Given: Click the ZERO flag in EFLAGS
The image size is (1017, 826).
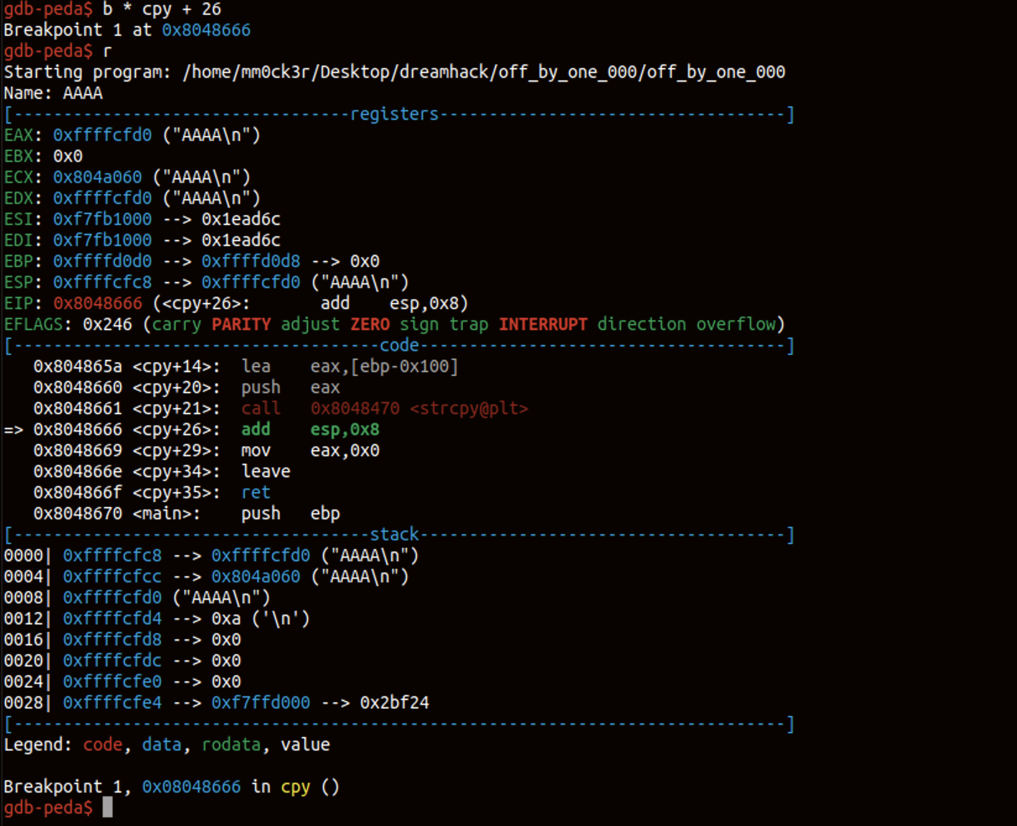Looking at the screenshot, I should [369, 325].
